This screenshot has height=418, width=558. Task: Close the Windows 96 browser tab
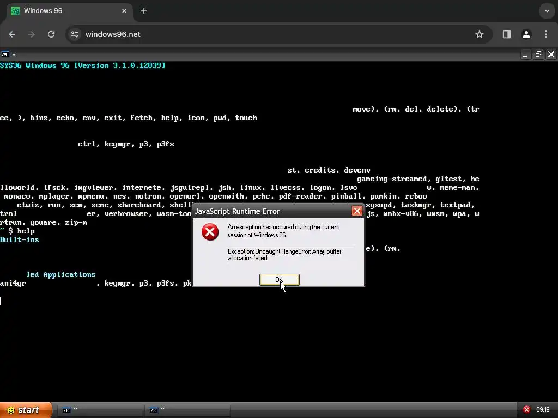124,11
